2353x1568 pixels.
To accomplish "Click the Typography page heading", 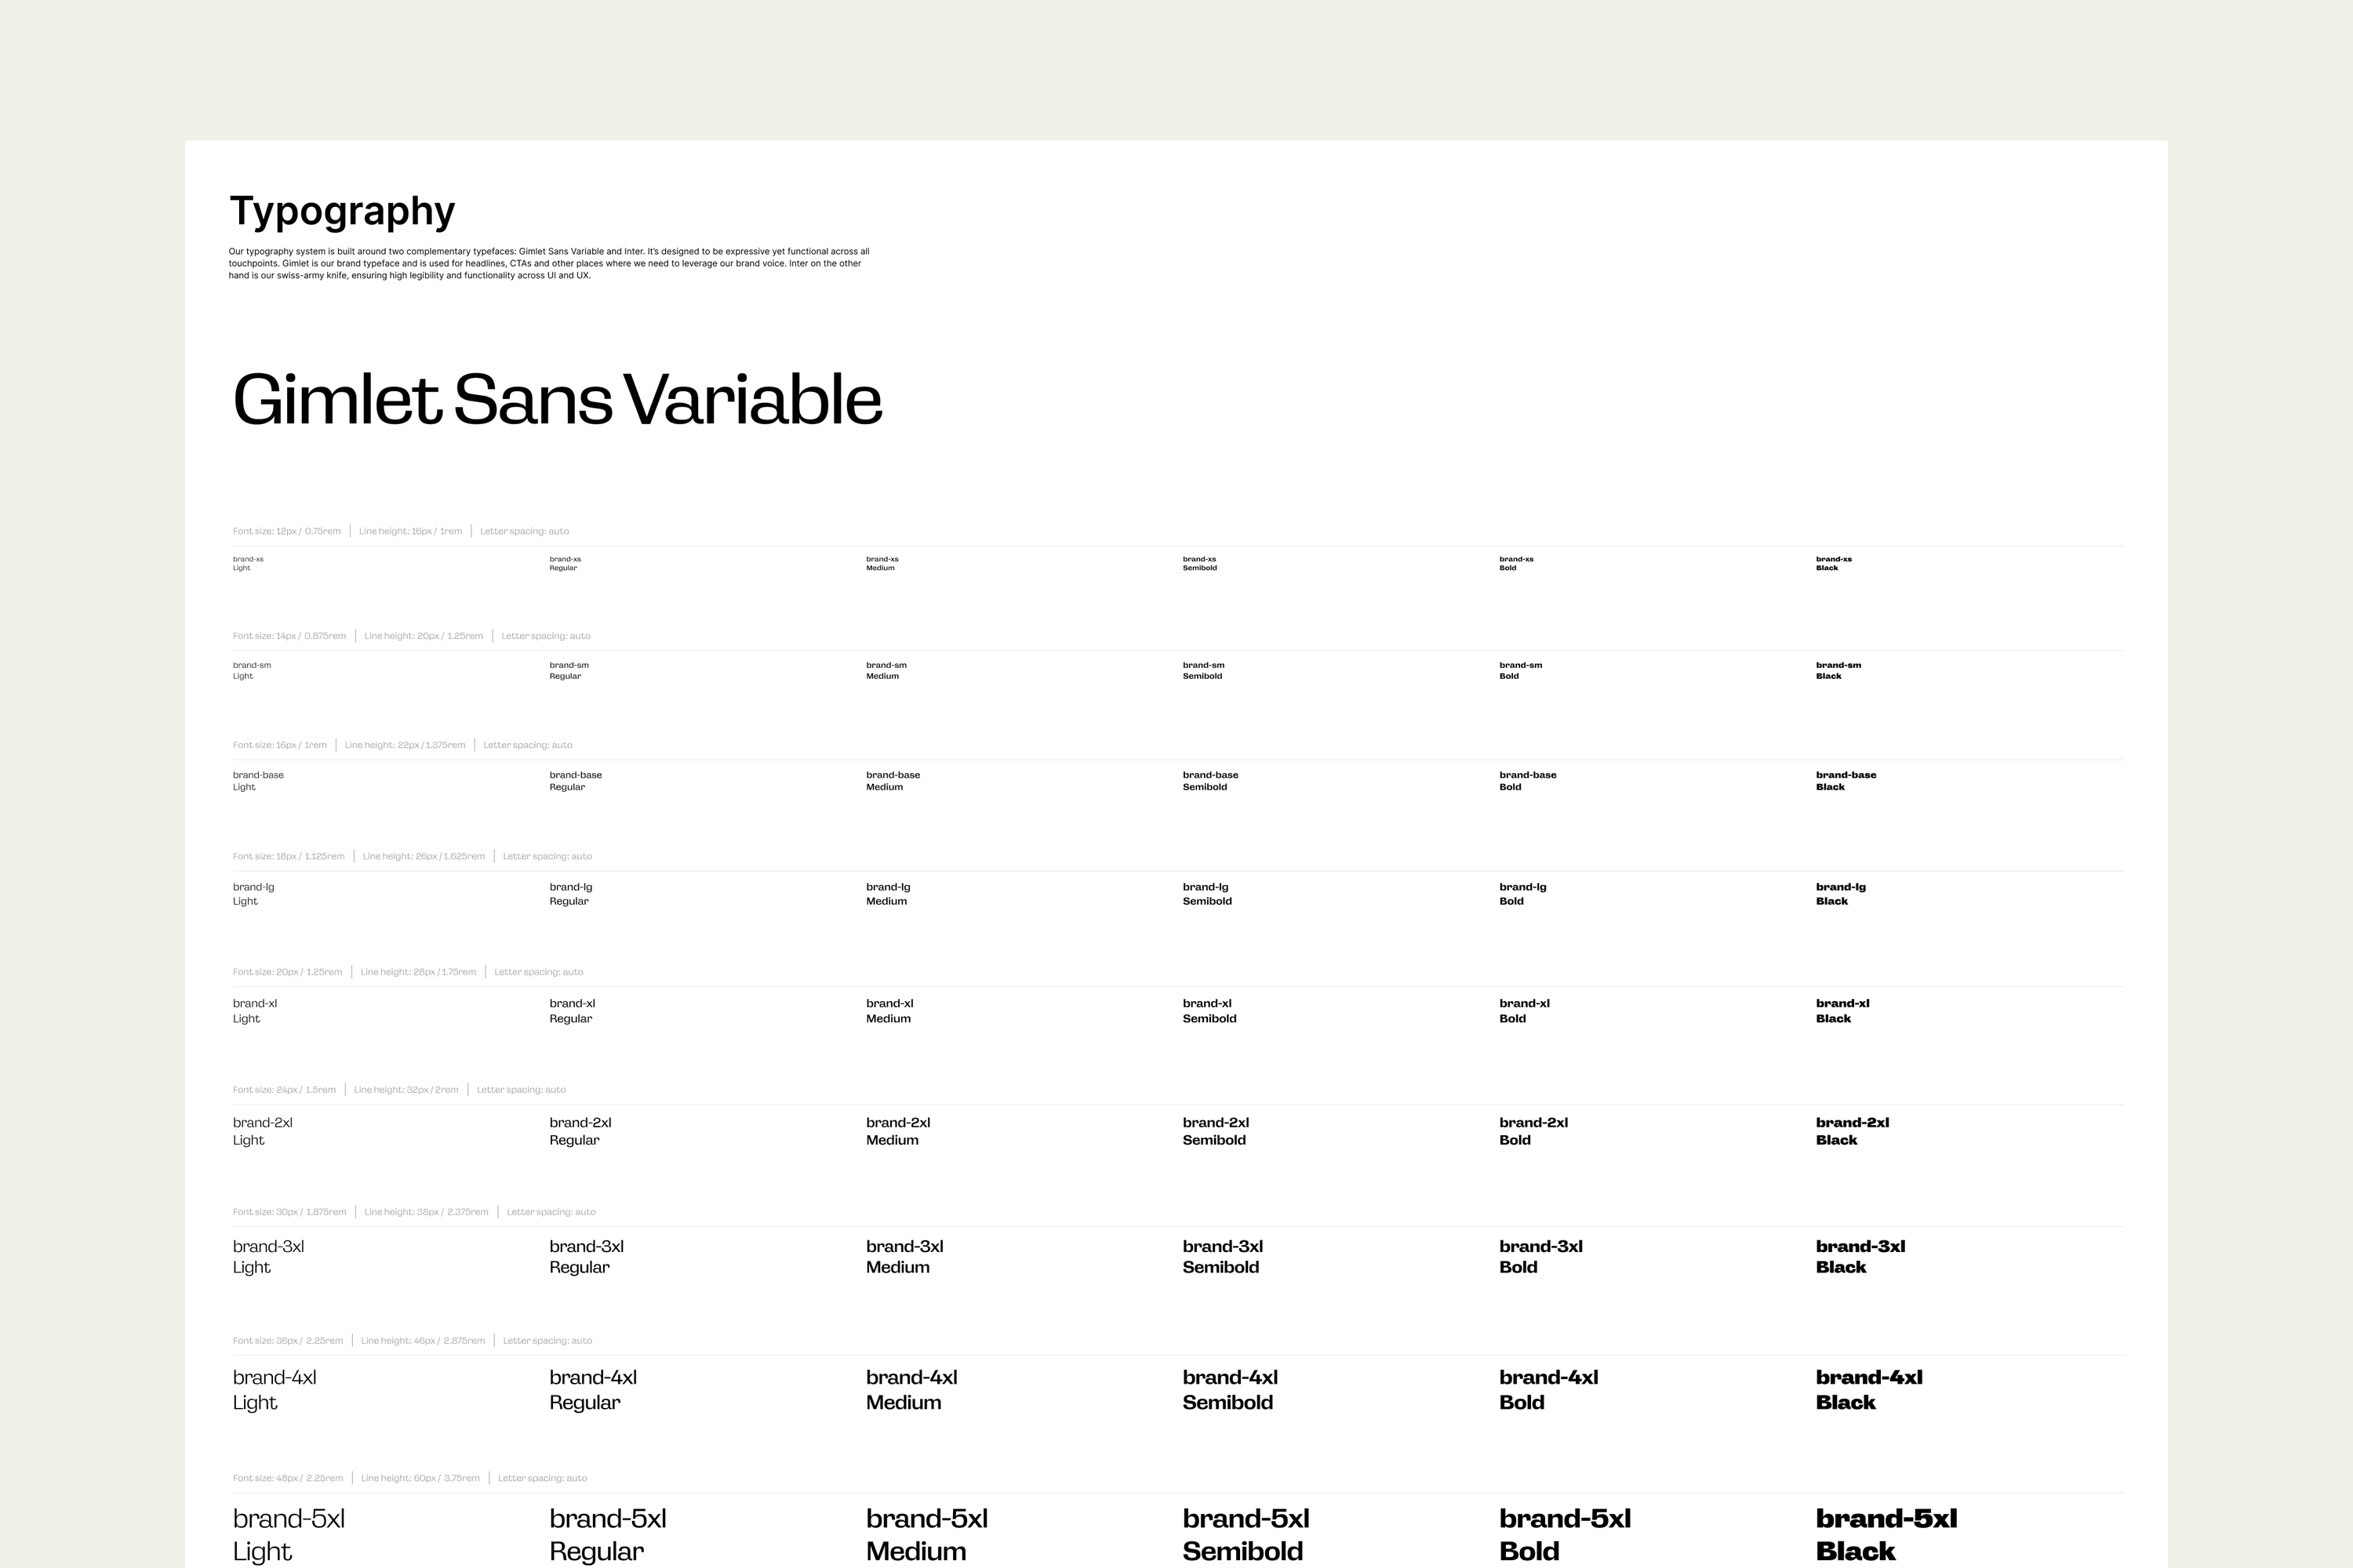I will click(x=342, y=211).
